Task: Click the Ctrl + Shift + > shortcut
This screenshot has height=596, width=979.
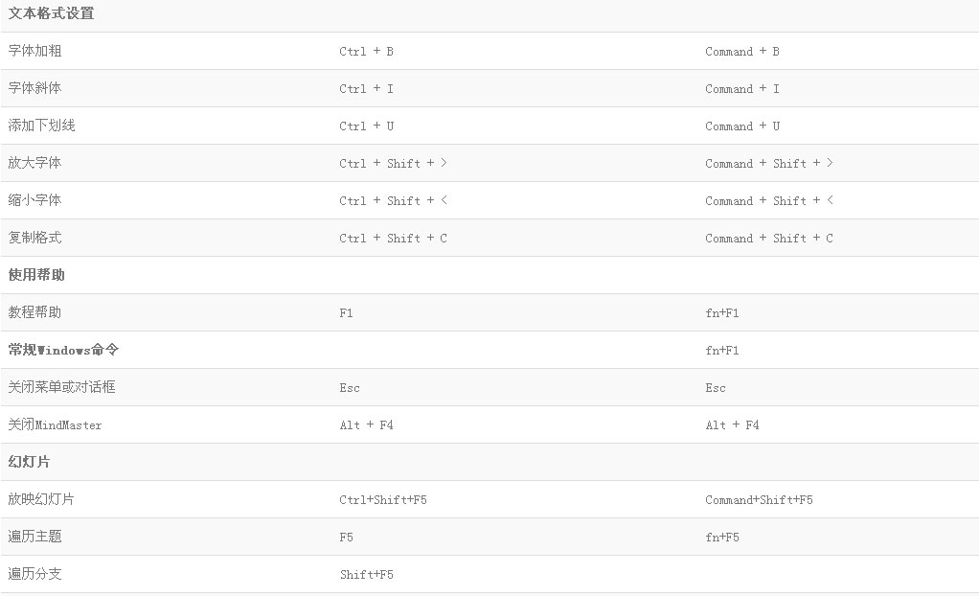Action: click(394, 163)
